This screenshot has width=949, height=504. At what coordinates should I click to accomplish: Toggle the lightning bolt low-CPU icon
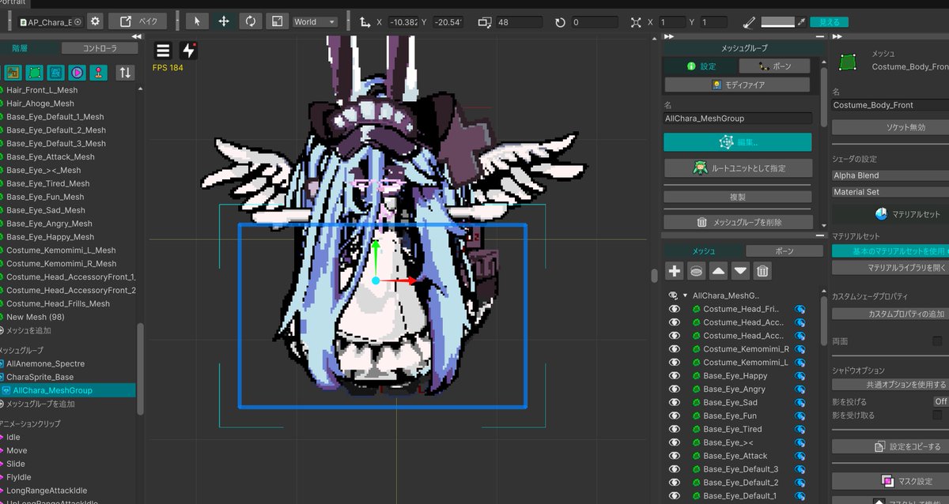(x=188, y=51)
